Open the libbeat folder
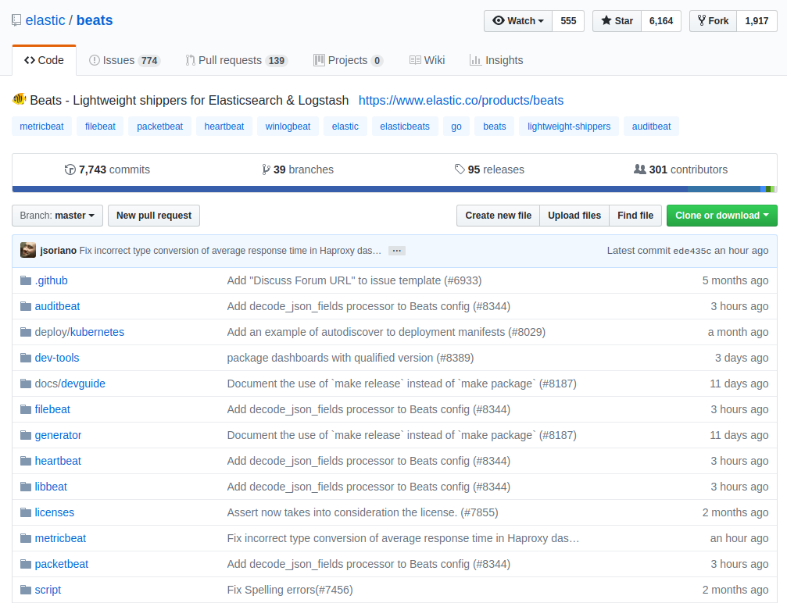 [51, 487]
